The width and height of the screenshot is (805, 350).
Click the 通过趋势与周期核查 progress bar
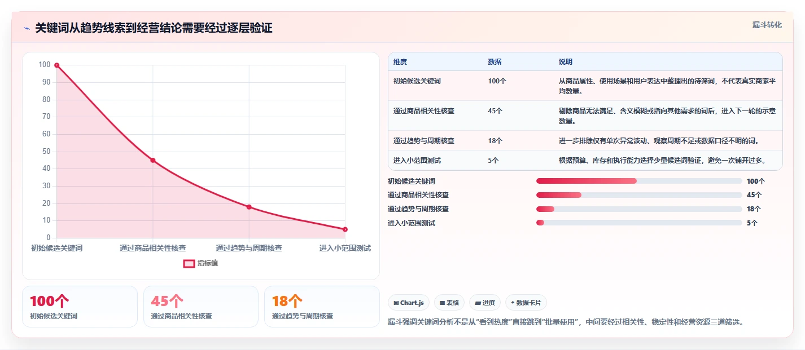639,209
